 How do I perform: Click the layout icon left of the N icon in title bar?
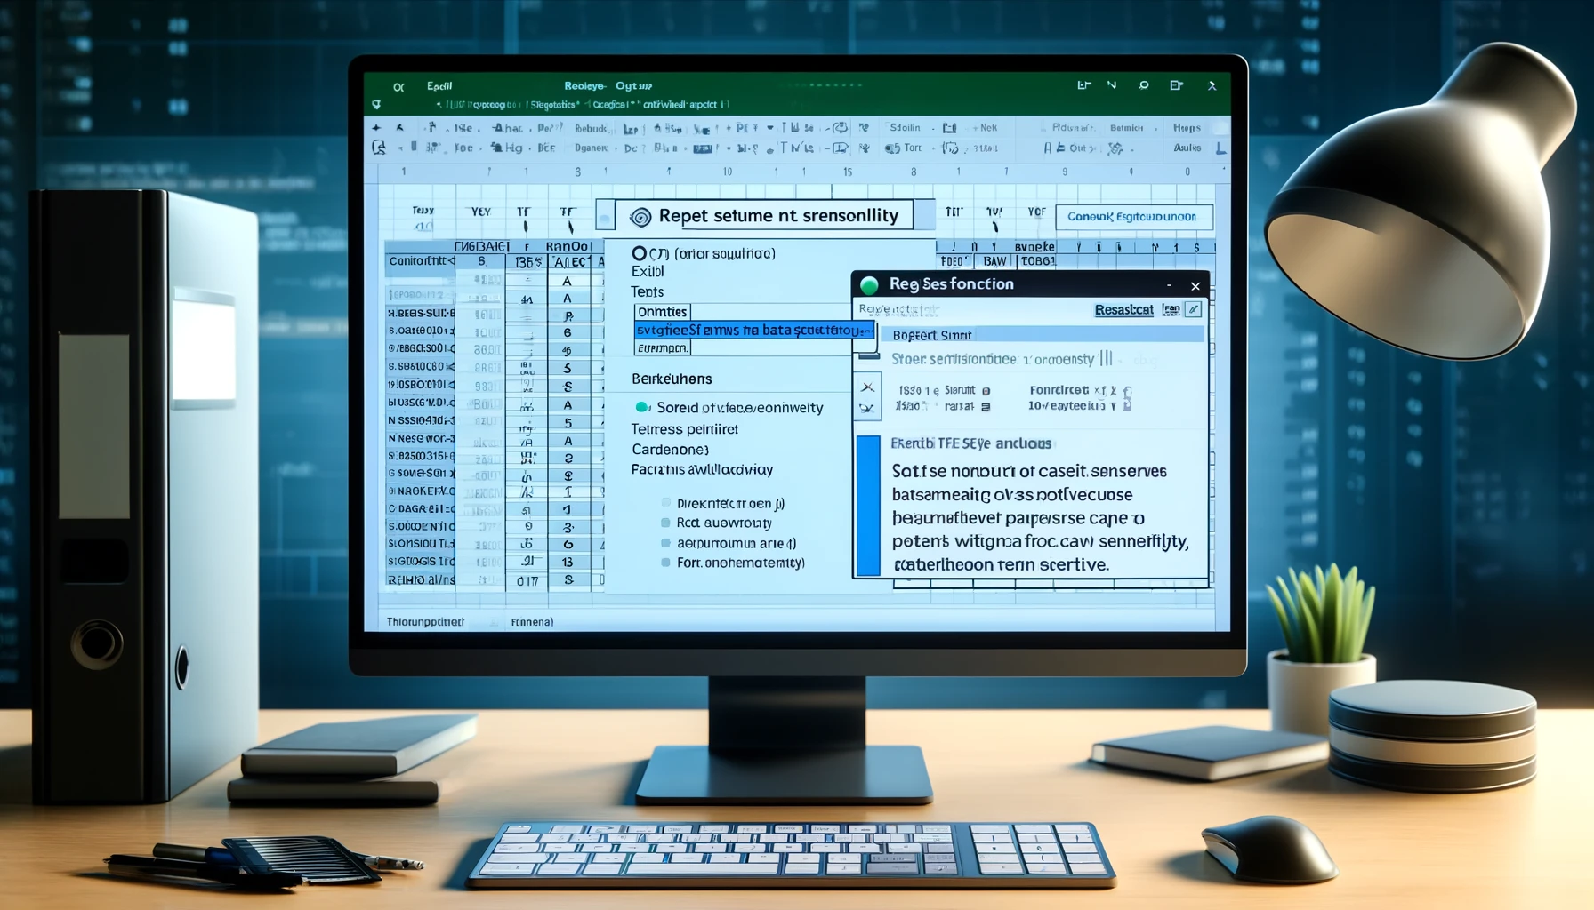[1083, 85]
